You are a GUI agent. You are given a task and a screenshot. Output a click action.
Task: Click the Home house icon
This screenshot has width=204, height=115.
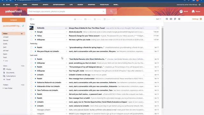click(193, 11)
